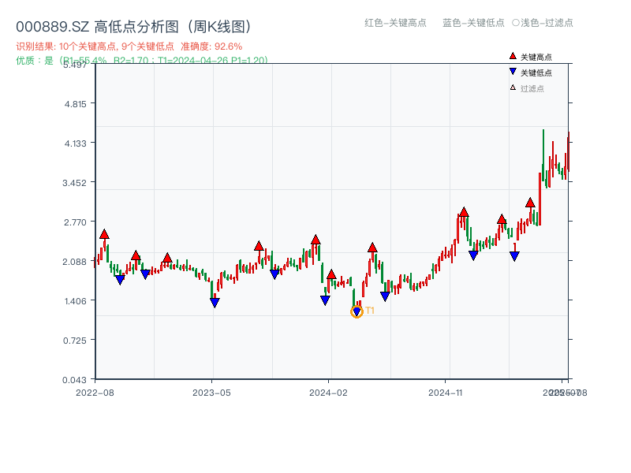Viewport: 631px width, 473px height.
Task: Click hollow triangle icon in 过滤点 legend
Action: [x=513, y=88]
